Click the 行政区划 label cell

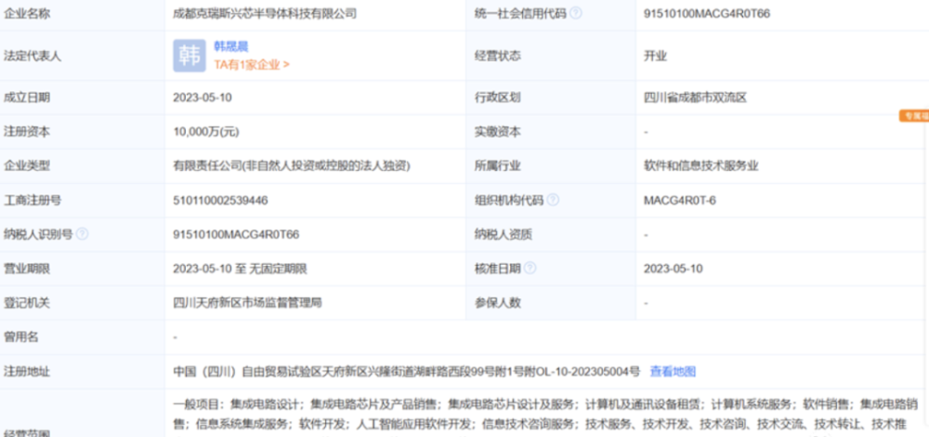[x=550, y=98]
